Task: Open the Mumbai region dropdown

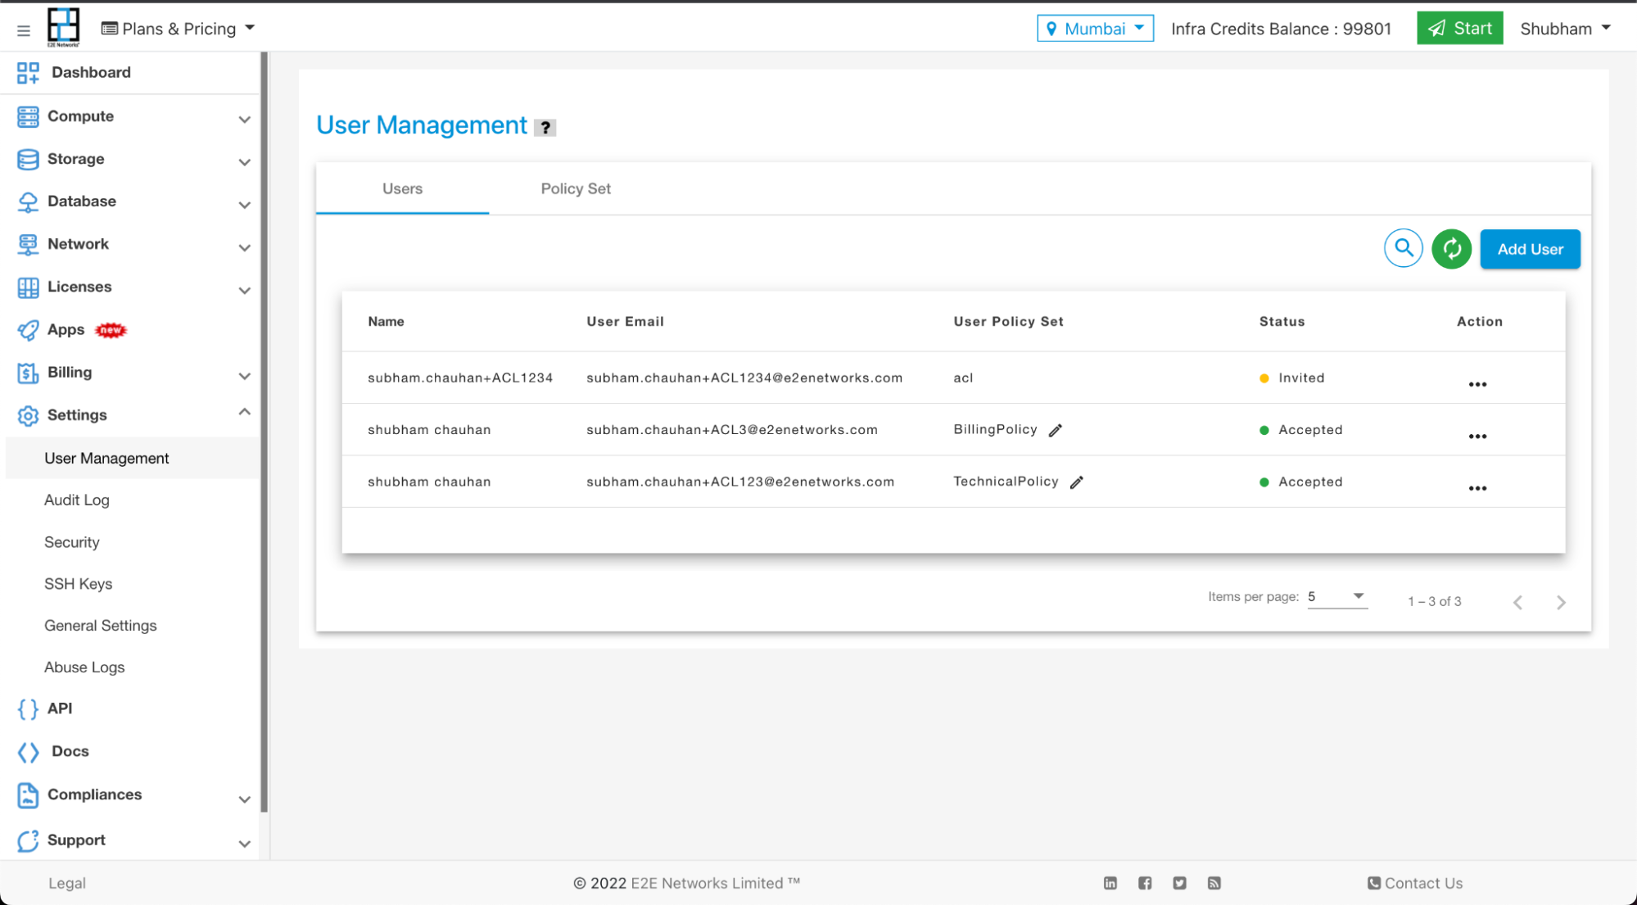Action: pyautogui.click(x=1095, y=29)
